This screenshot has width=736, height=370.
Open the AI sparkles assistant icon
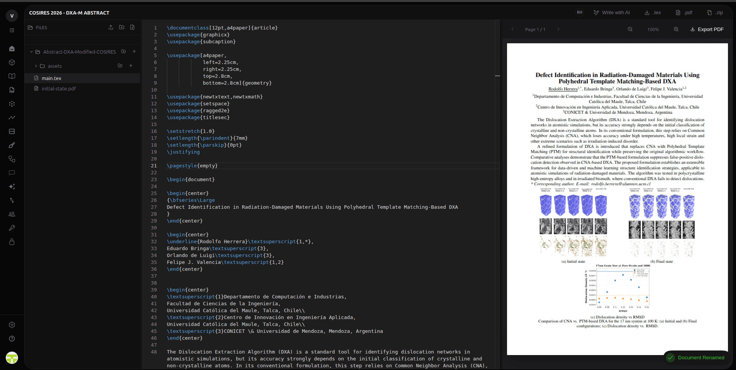point(12,187)
